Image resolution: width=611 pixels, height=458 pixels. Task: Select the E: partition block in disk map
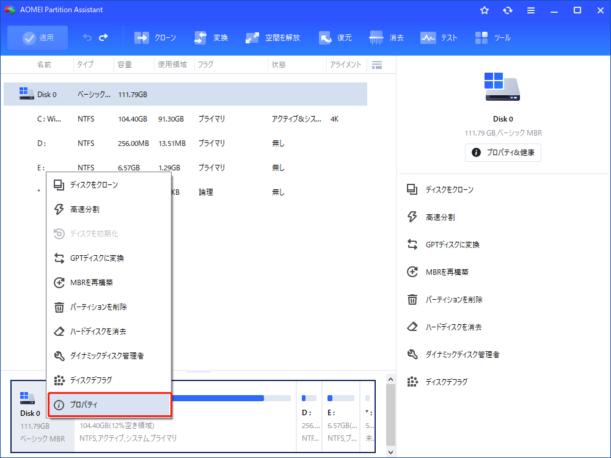coord(342,416)
